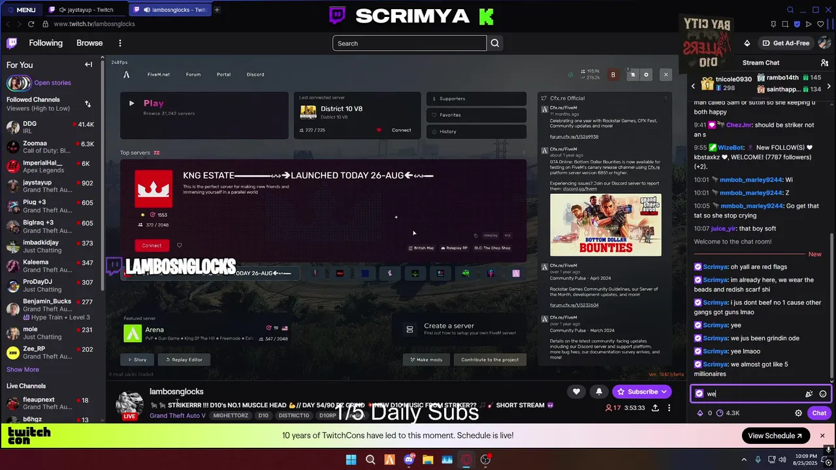Click the Bits diamond icon in top bar
The height and width of the screenshot is (470, 836).
747,43
